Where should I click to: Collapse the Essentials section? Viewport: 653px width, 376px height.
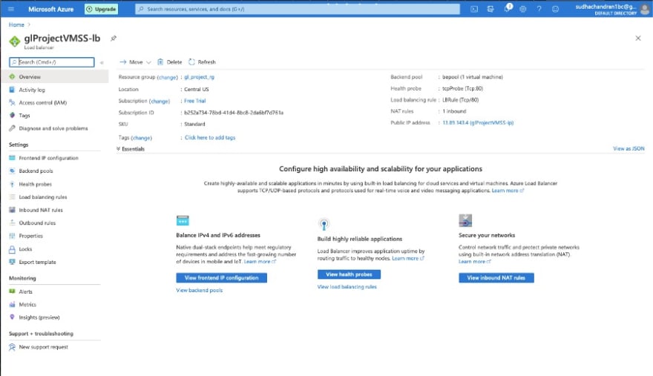click(131, 148)
